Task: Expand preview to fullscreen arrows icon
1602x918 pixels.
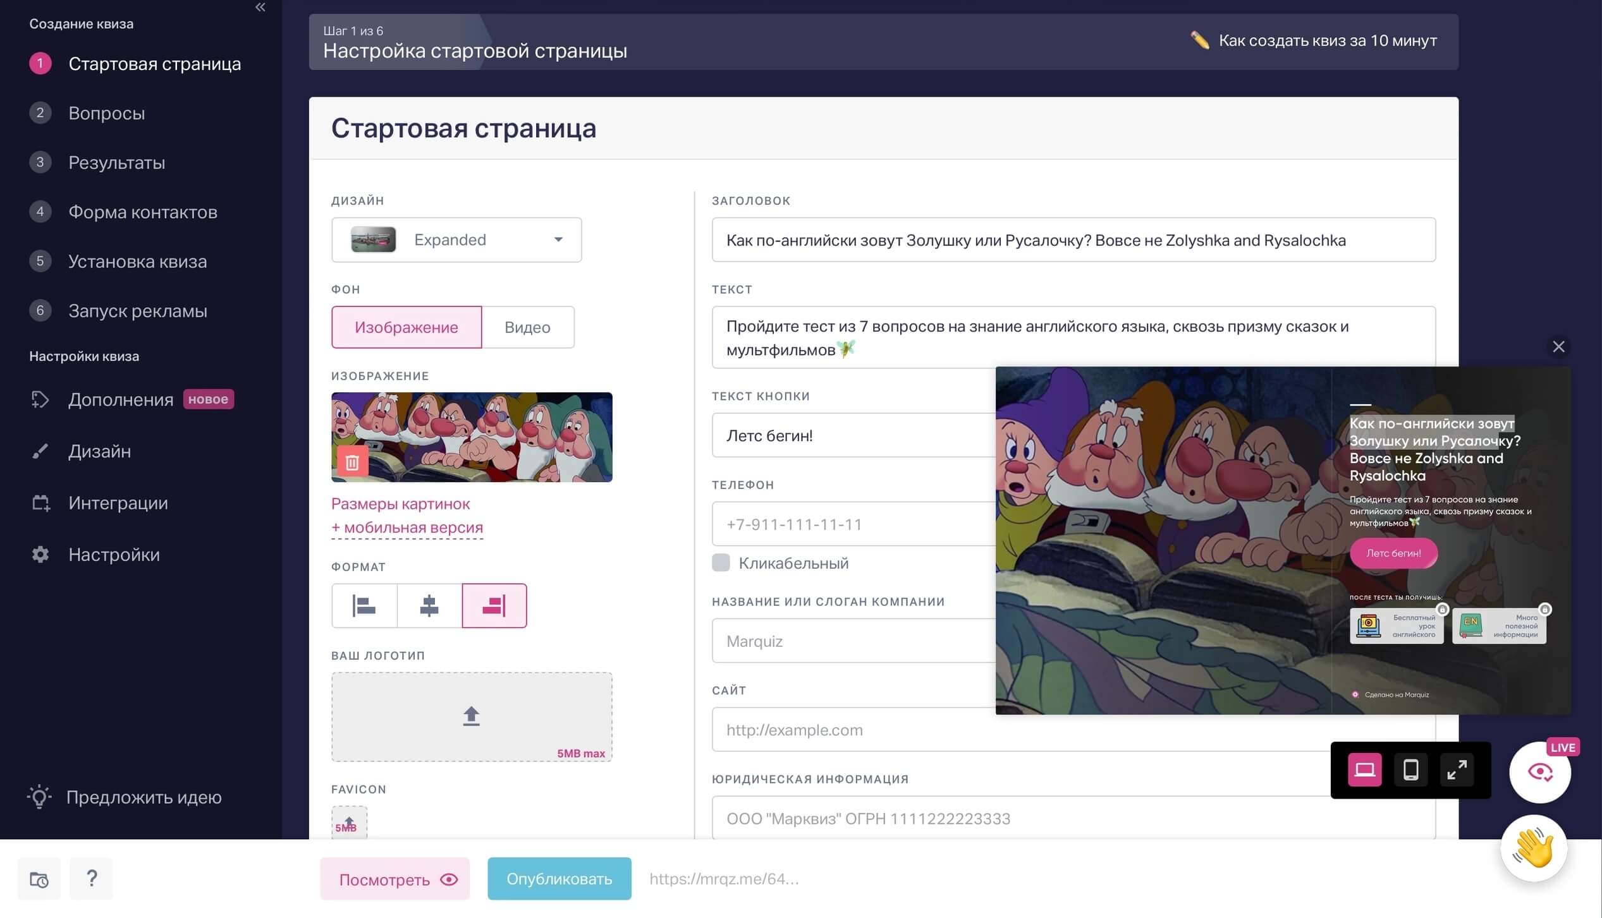Action: point(1457,770)
